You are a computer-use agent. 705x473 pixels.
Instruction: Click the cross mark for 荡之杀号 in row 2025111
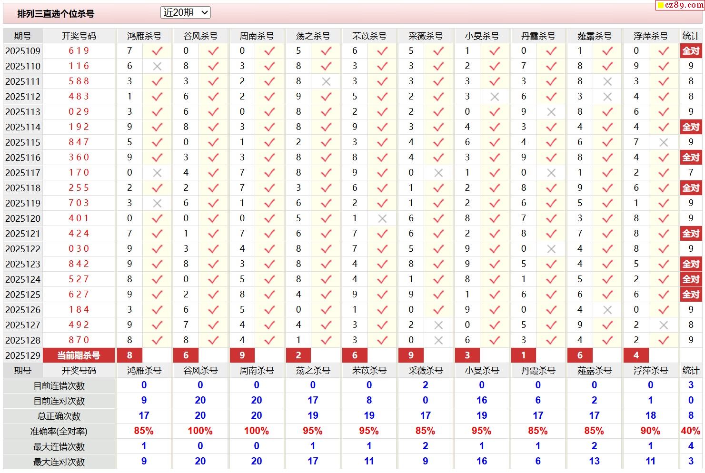pyautogui.click(x=326, y=81)
